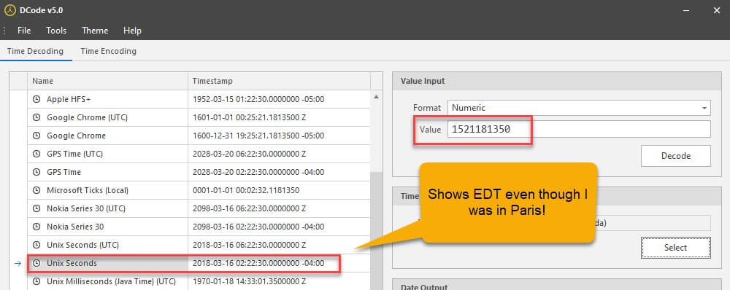Image resolution: width=730 pixels, height=290 pixels.
Task: Switch to the Time Encoding tab
Action: pos(109,51)
